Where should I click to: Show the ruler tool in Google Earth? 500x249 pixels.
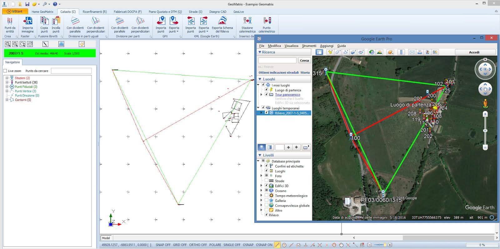pos(402,52)
